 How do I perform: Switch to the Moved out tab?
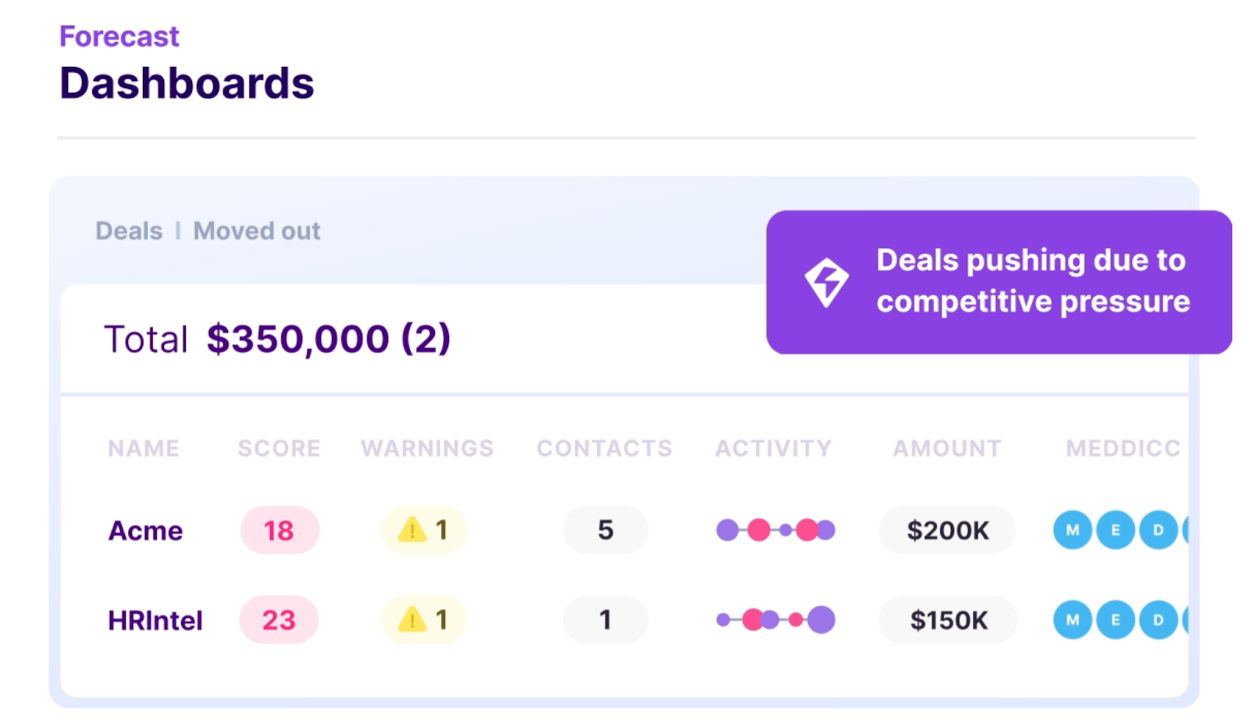[x=257, y=231]
